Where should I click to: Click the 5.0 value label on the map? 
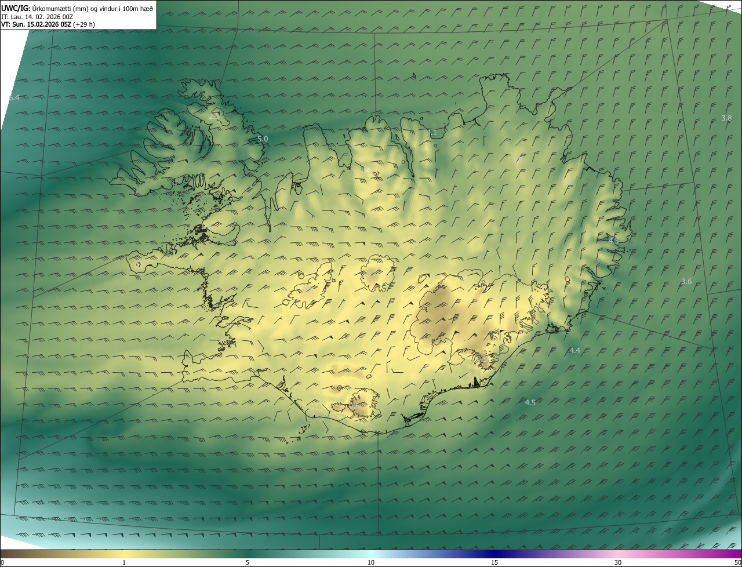click(263, 139)
